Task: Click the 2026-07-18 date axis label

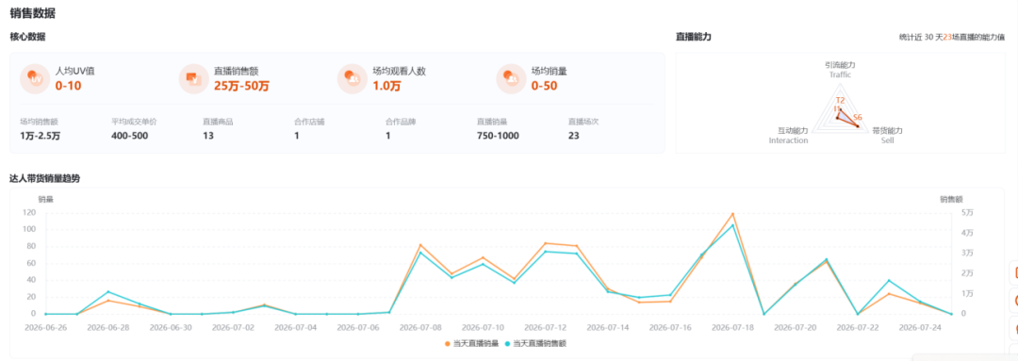Action: click(x=732, y=328)
